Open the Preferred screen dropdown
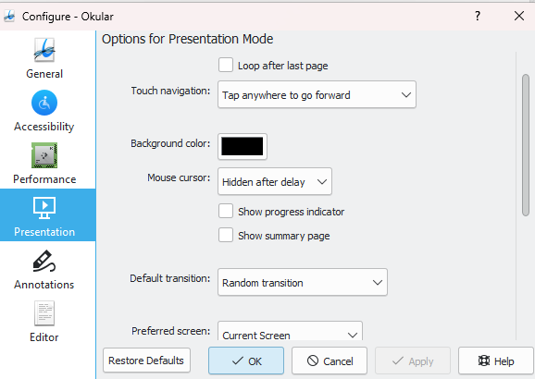The image size is (535, 379). (290, 331)
